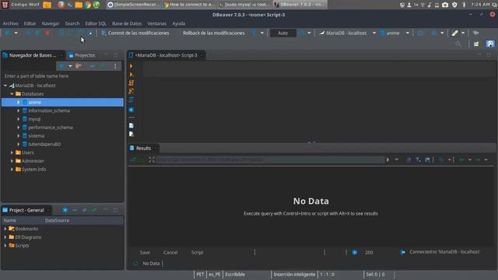
Task: Click the open perspective icon beside DBeaver icon
Action: click(x=476, y=44)
